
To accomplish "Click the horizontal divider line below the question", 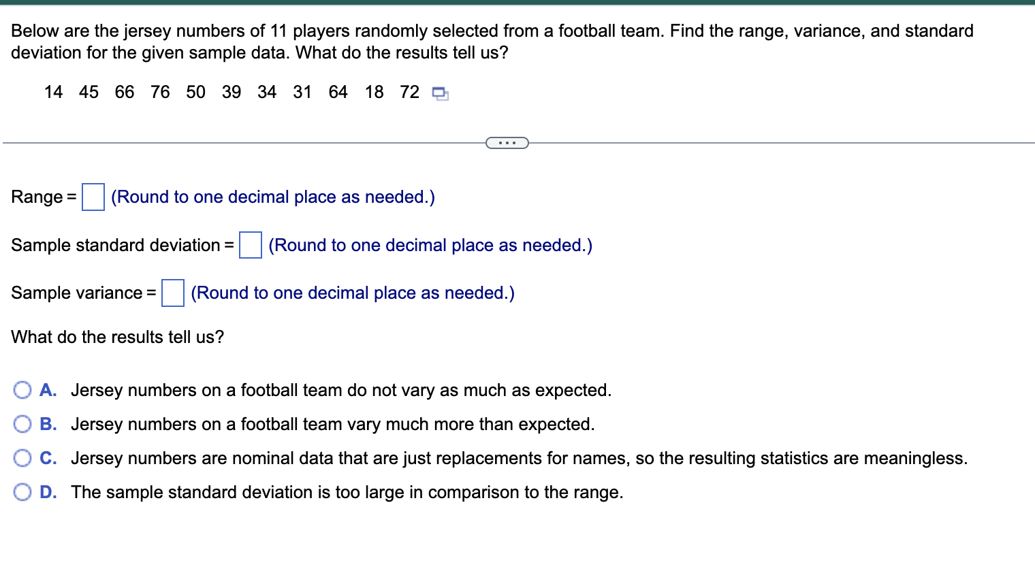I will click(x=238, y=142).
